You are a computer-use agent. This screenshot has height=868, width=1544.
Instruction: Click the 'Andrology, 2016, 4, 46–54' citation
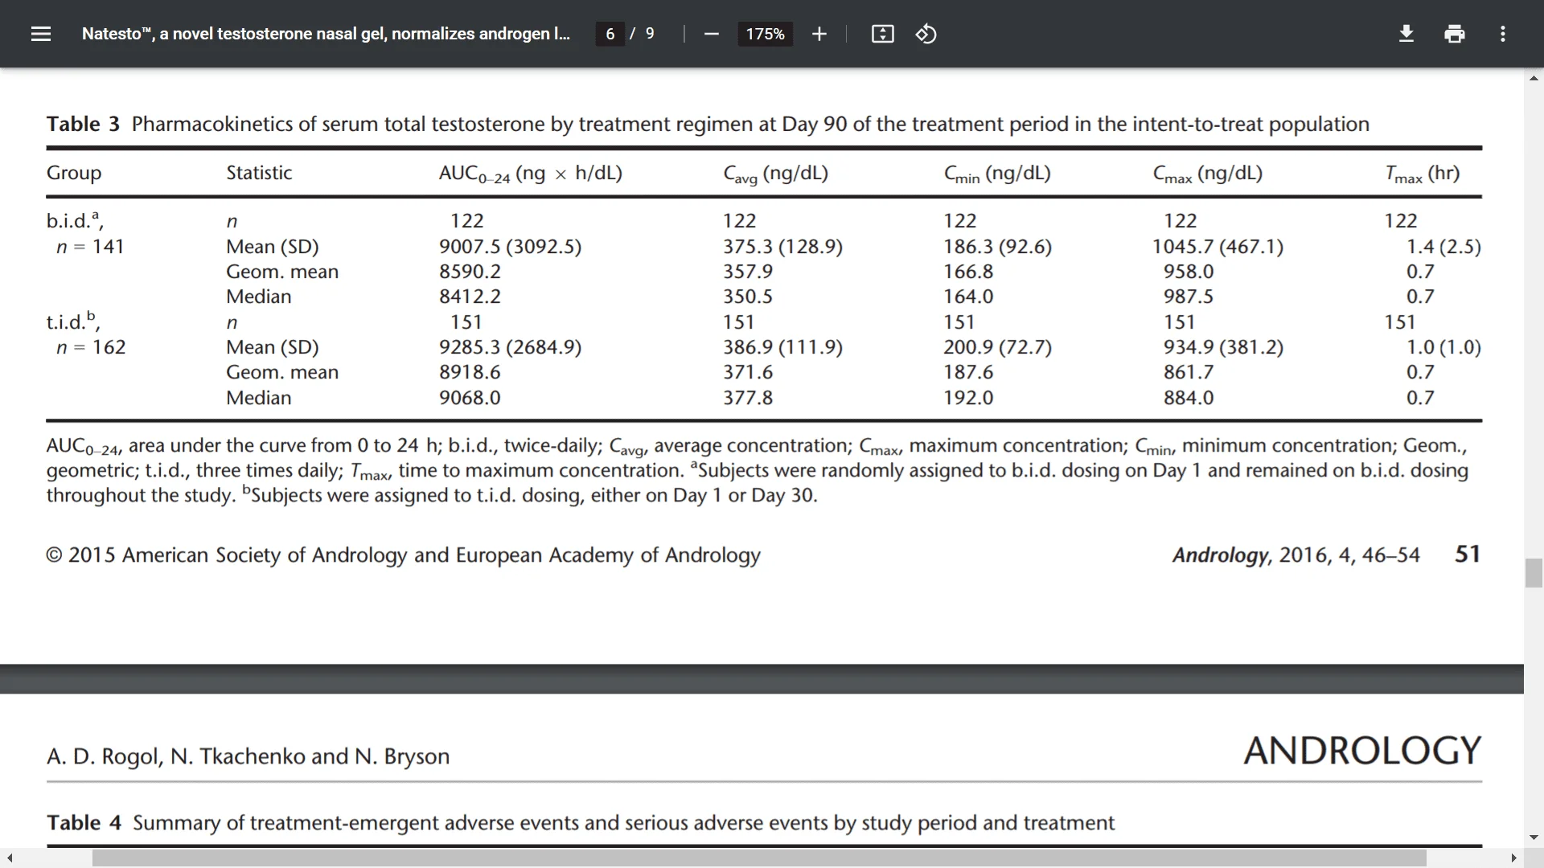click(1296, 555)
